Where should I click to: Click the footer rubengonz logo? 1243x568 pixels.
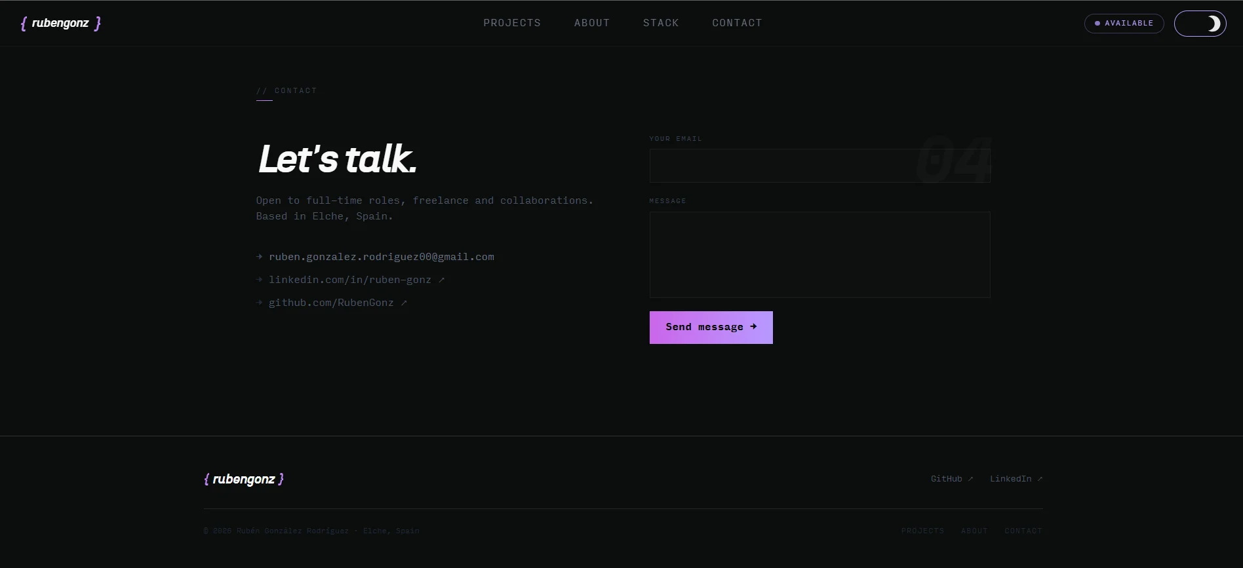(x=244, y=479)
